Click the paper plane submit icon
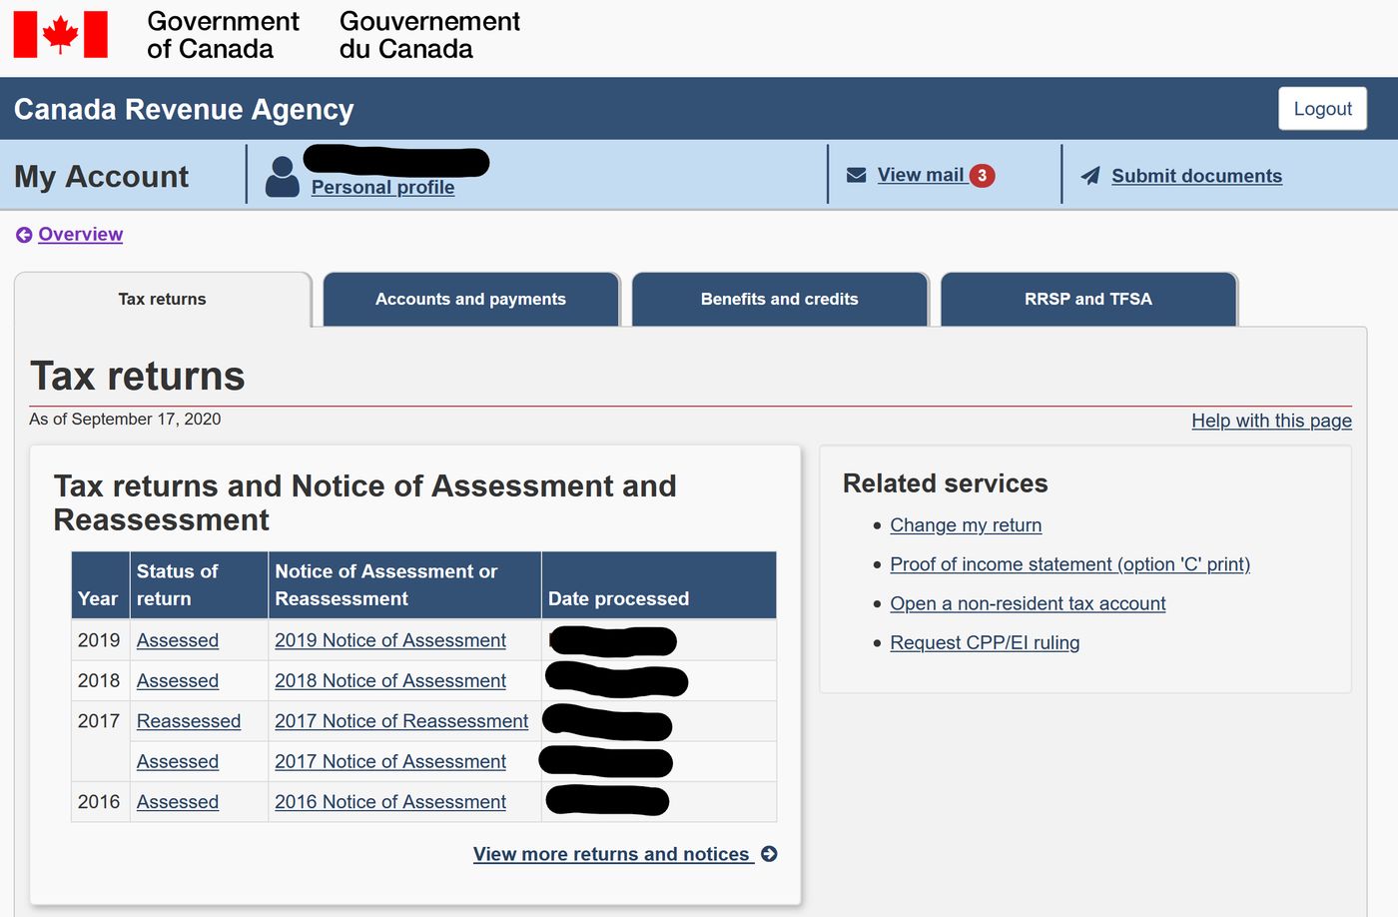Screen dimensions: 1398x917 coord(1090,176)
